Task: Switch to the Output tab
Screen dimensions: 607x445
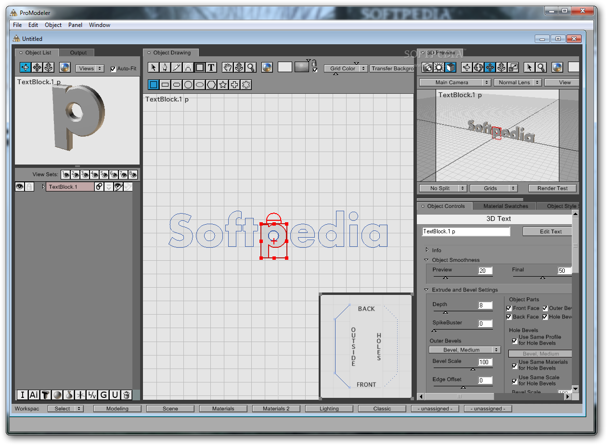Action: (78, 53)
